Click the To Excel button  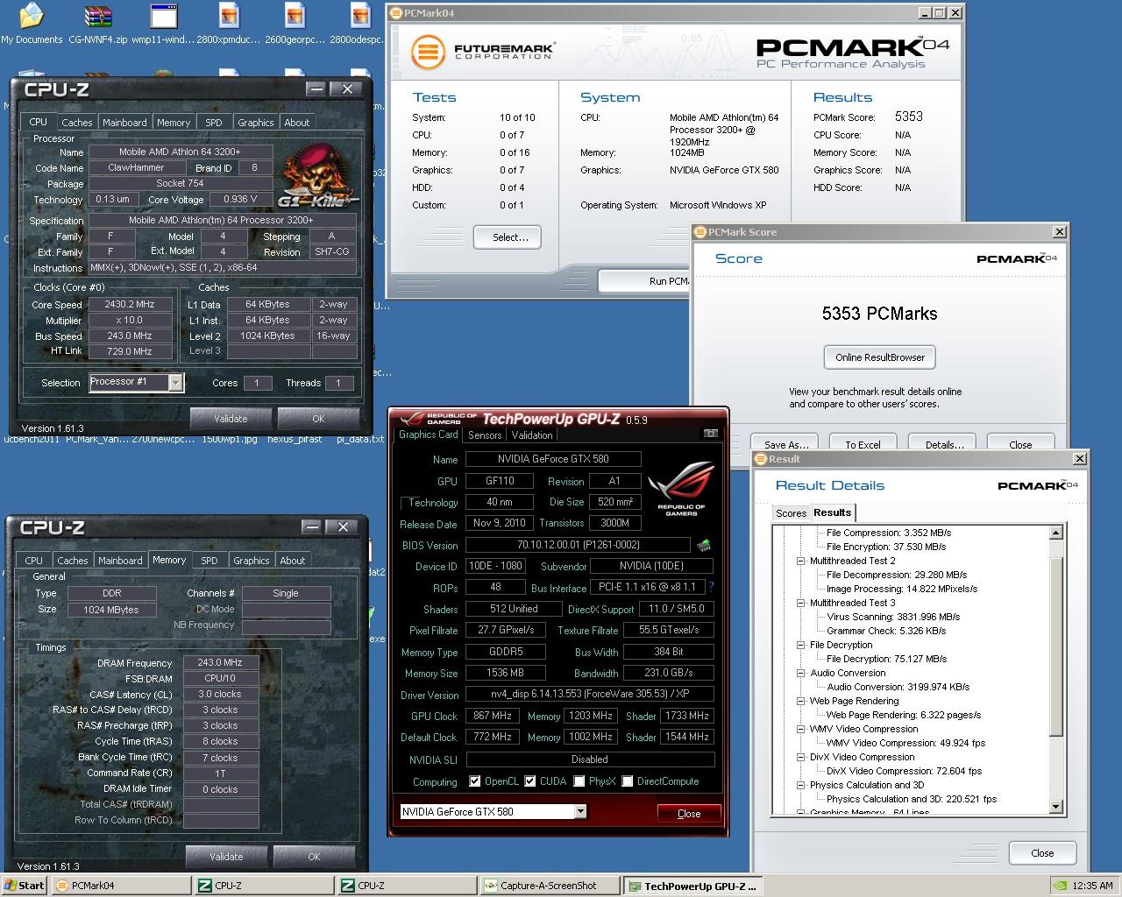pyautogui.click(x=863, y=443)
